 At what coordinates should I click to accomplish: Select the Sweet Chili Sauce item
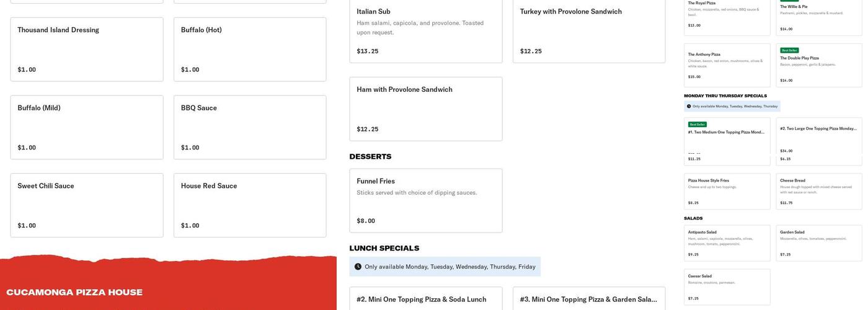[x=87, y=205]
